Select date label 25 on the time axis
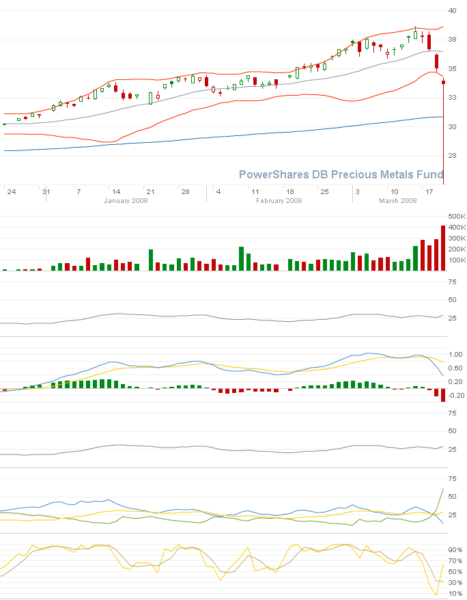This screenshot has width=467, height=600. pyautogui.click(x=324, y=192)
